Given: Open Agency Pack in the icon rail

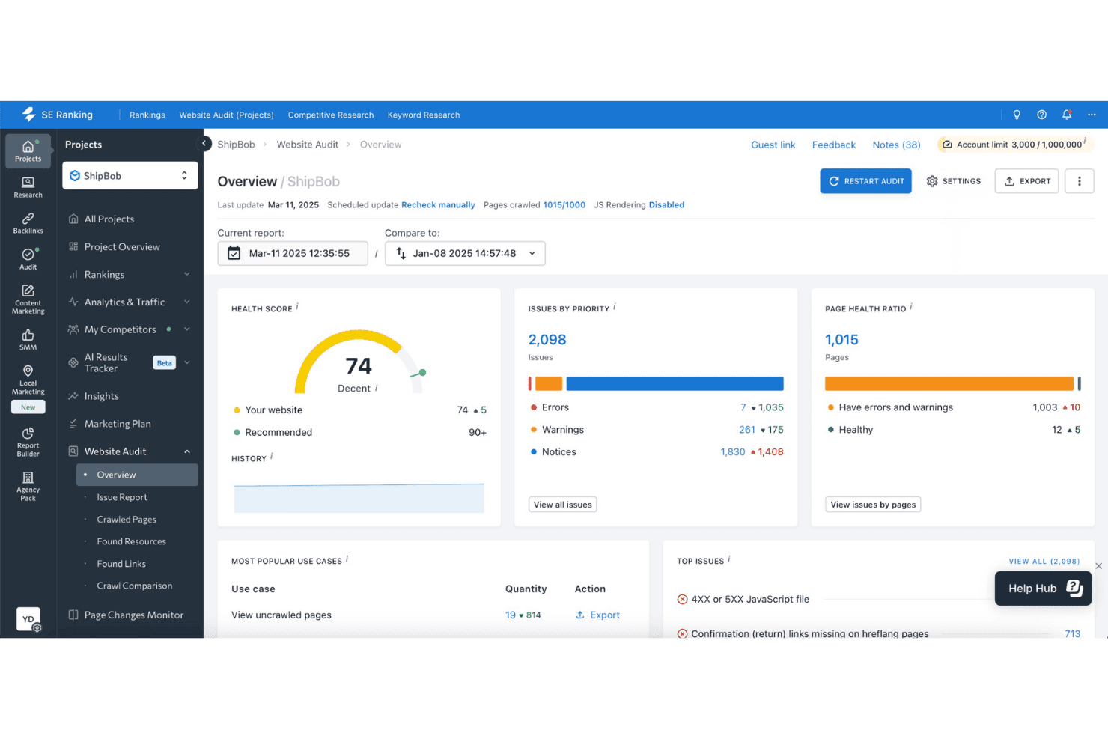Looking at the screenshot, I should point(28,486).
